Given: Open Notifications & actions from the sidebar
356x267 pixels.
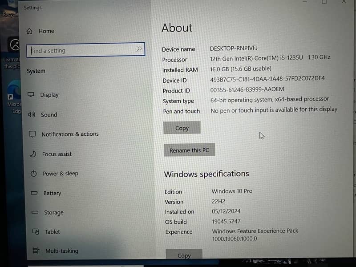Looking at the screenshot, I should pyautogui.click(x=70, y=134).
